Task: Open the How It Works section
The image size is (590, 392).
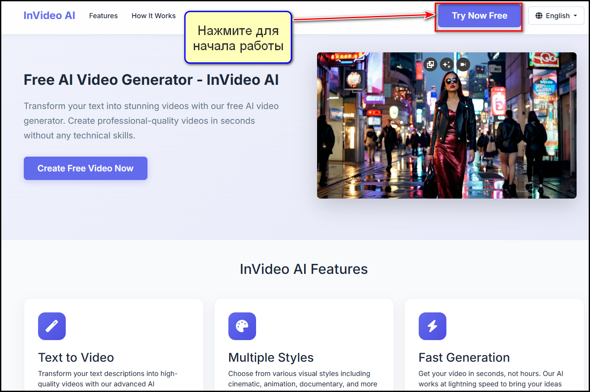Action: pyautogui.click(x=154, y=16)
